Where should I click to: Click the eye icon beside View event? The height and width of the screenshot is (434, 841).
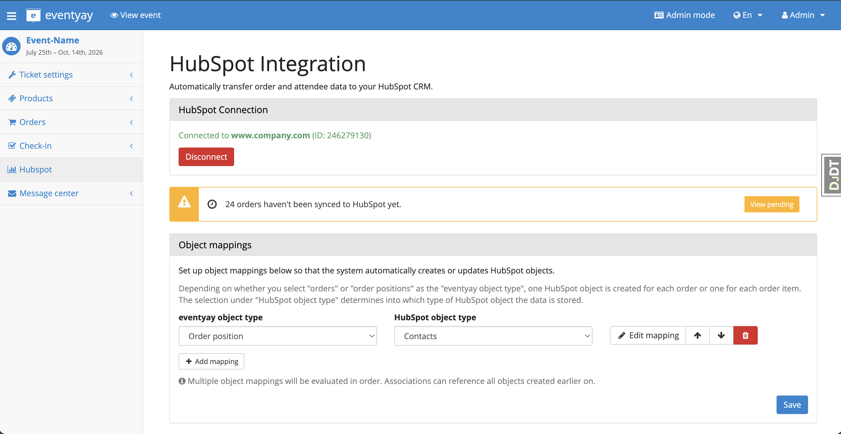coord(114,15)
